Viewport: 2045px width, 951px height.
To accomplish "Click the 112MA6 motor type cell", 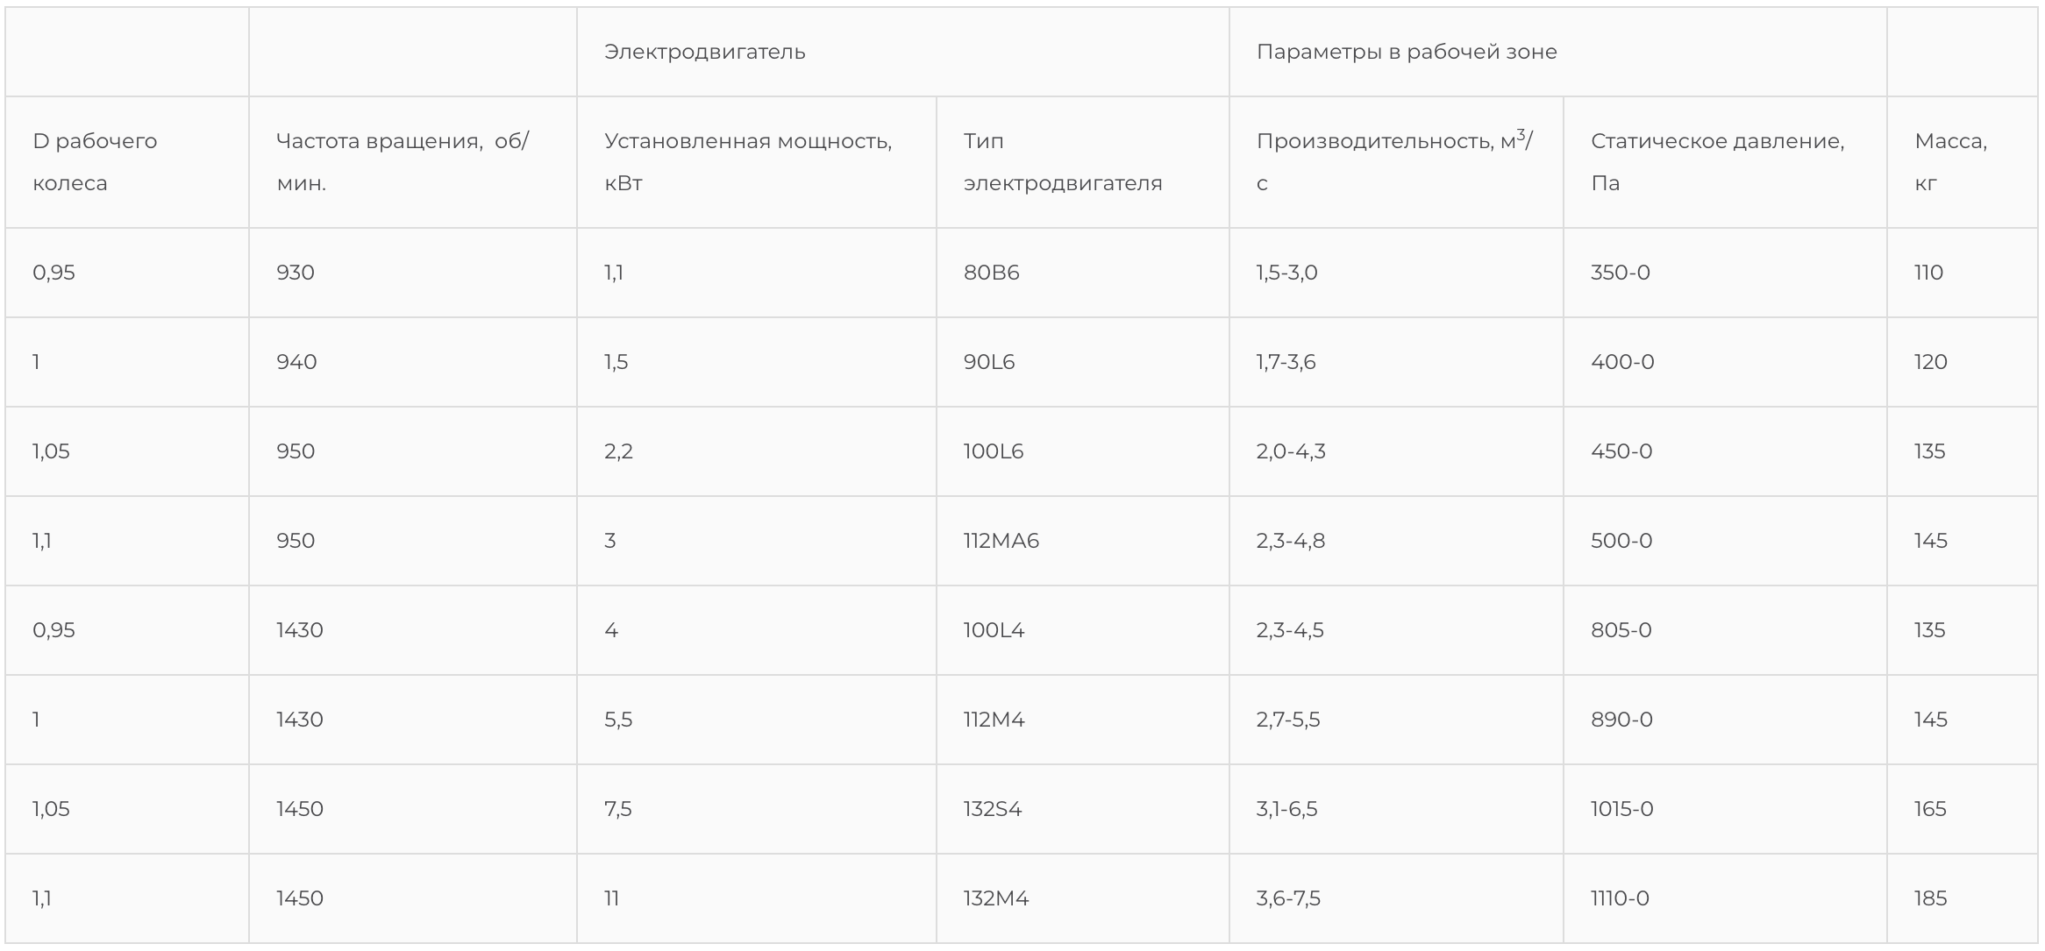I will coord(1001,541).
